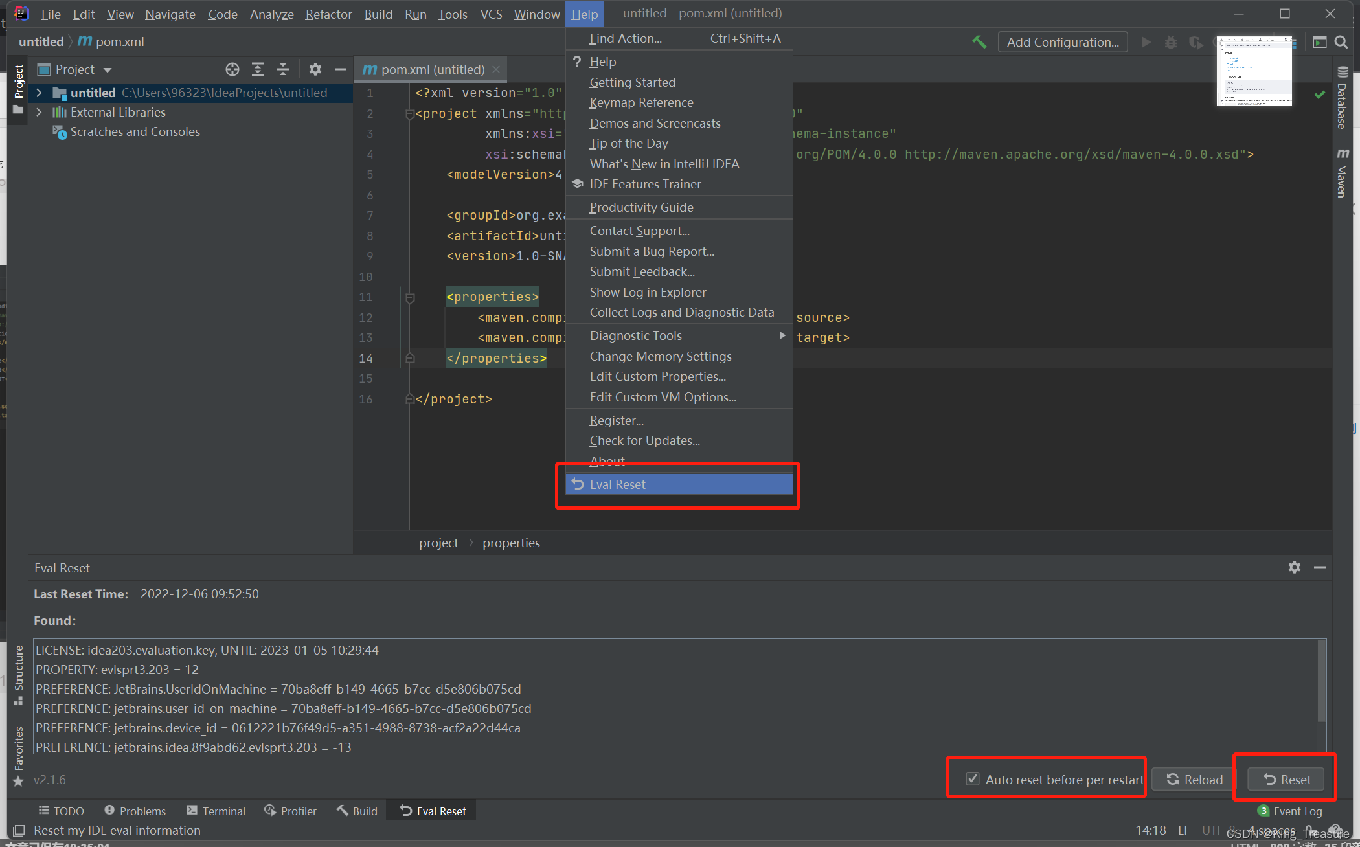This screenshot has height=847, width=1360.
Task: Click the Run with Coverage icon
Action: coord(1196,42)
